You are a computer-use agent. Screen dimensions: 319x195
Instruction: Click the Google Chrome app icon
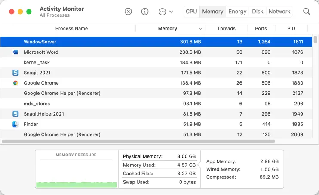[x=15, y=83]
